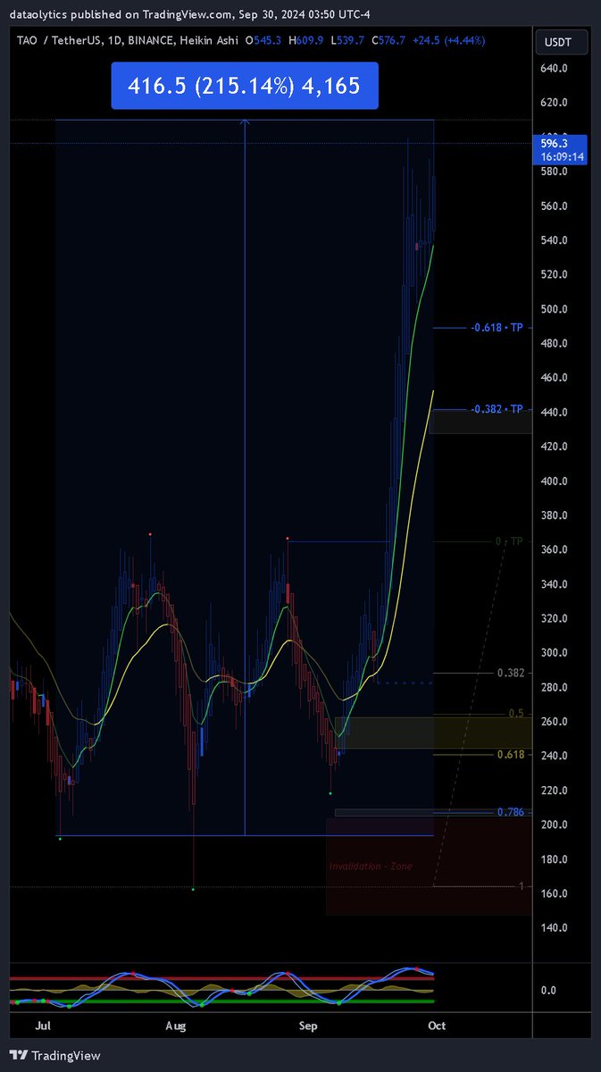The image size is (601, 1072).
Task: Click the 620.0 price axis label
Action: pos(554,103)
